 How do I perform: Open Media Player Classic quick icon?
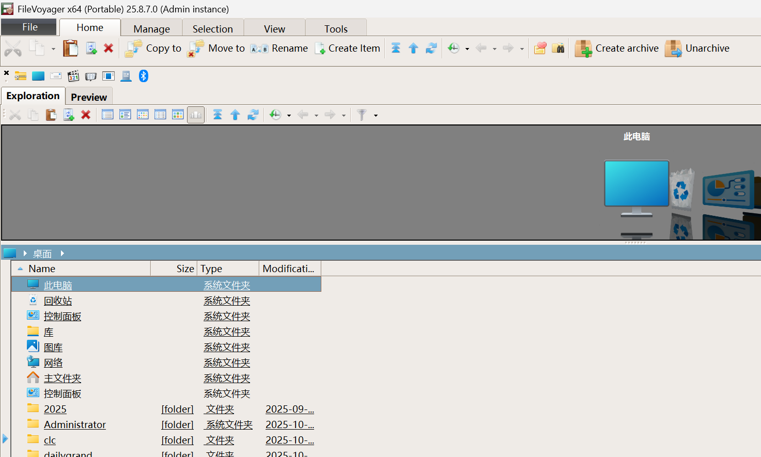click(73, 76)
